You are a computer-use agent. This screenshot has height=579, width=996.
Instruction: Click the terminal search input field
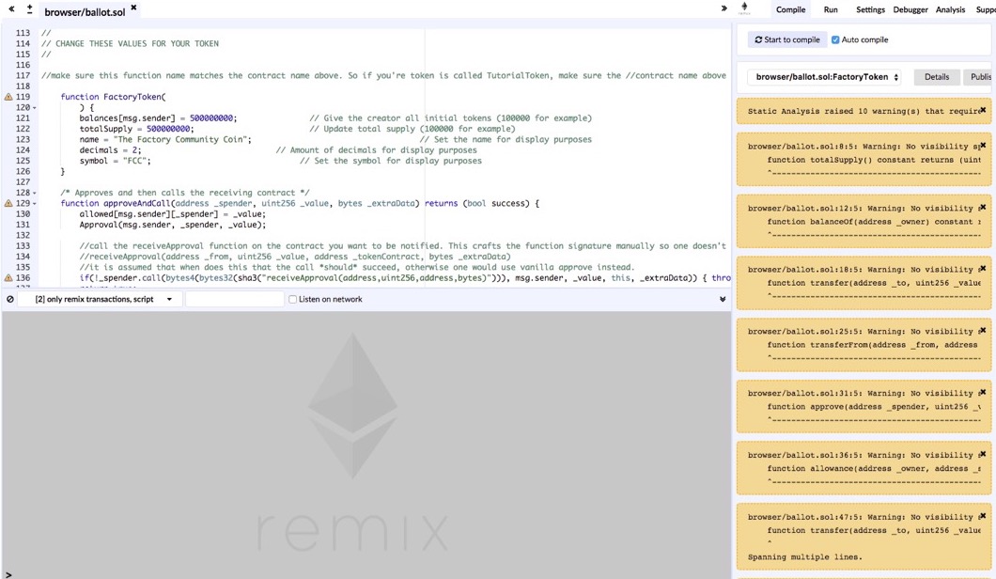(x=234, y=299)
